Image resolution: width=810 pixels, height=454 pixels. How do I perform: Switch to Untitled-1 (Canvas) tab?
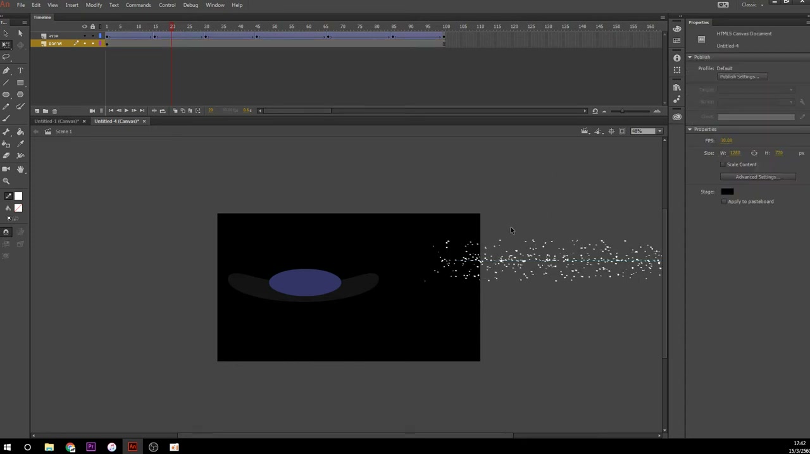(x=56, y=121)
